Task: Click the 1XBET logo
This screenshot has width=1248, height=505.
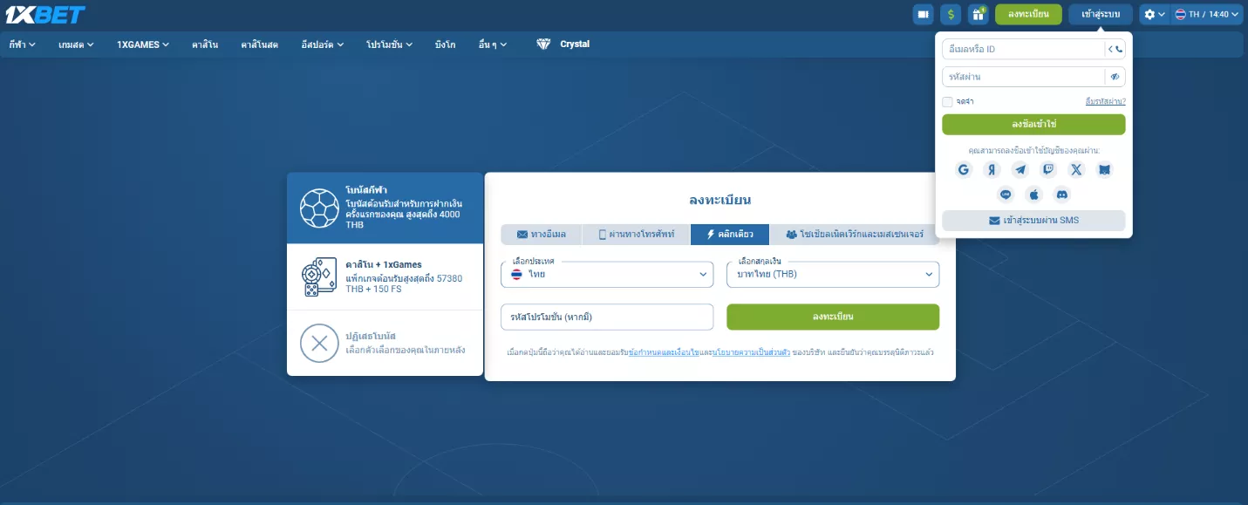Action: click(x=45, y=14)
